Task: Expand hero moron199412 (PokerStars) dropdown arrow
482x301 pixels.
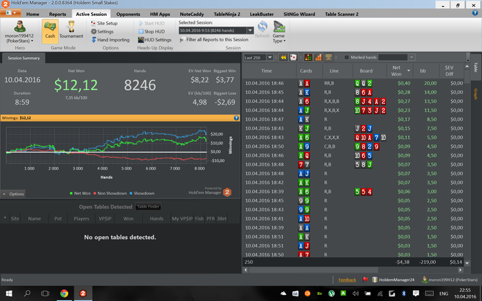Action: click(32, 41)
